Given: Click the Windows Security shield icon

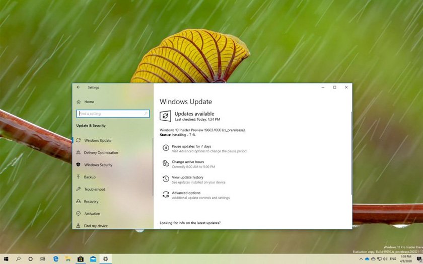Looking at the screenshot, I should pos(79,165).
